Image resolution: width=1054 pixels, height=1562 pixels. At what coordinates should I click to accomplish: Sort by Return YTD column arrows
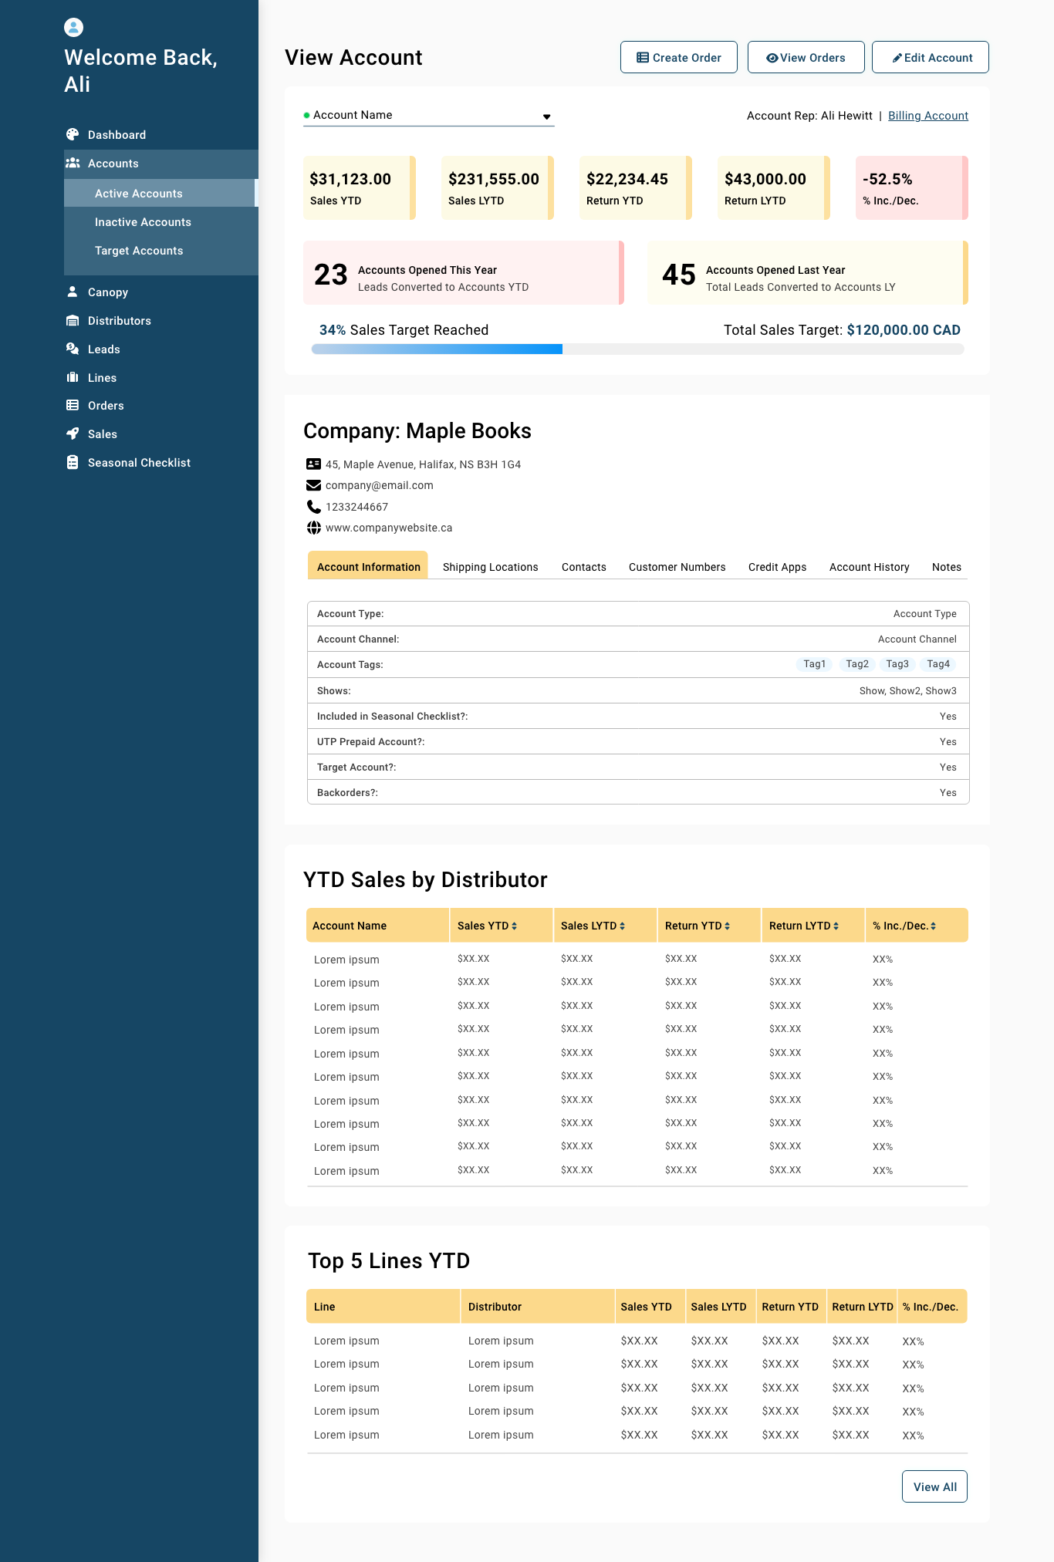point(727,926)
